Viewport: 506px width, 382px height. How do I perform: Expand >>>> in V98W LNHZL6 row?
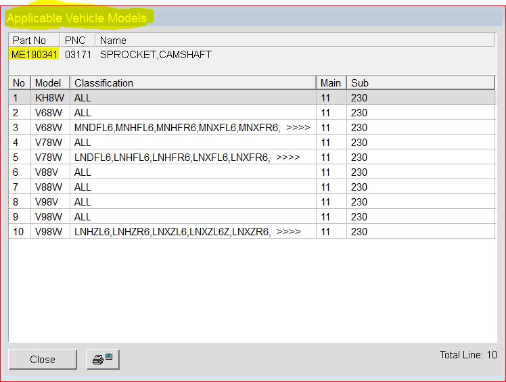click(289, 232)
